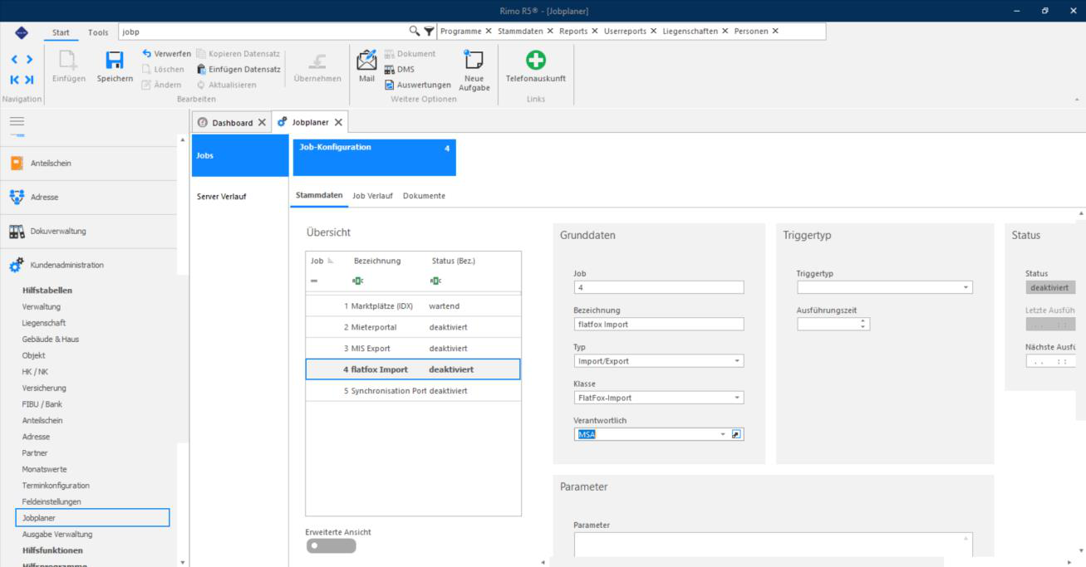
Task: Click the Job-Konfiguration tile
Action: click(374, 157)
